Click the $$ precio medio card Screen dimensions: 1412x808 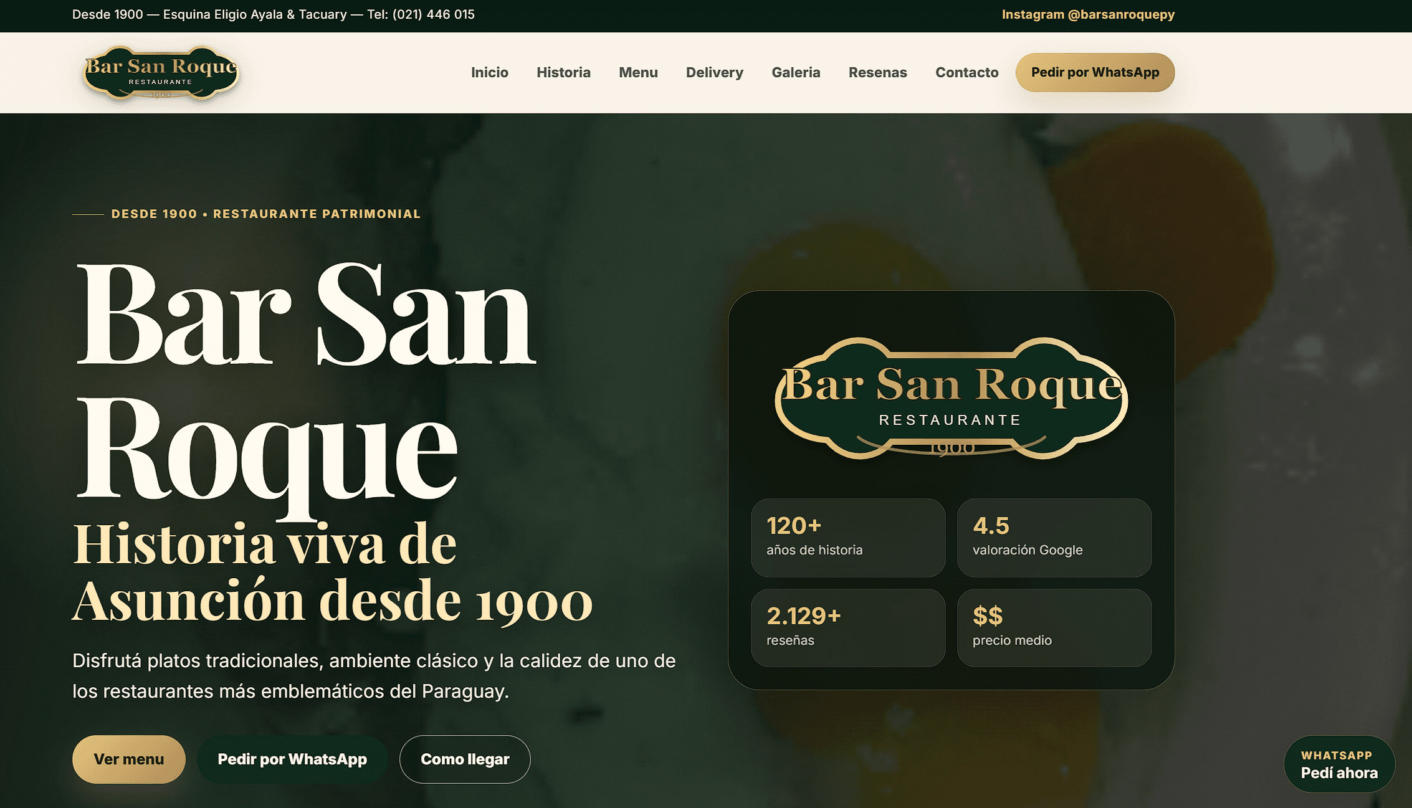(x=1054, y=628)
